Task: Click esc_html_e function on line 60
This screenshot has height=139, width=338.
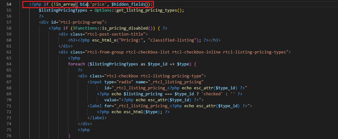Action: 104,40
